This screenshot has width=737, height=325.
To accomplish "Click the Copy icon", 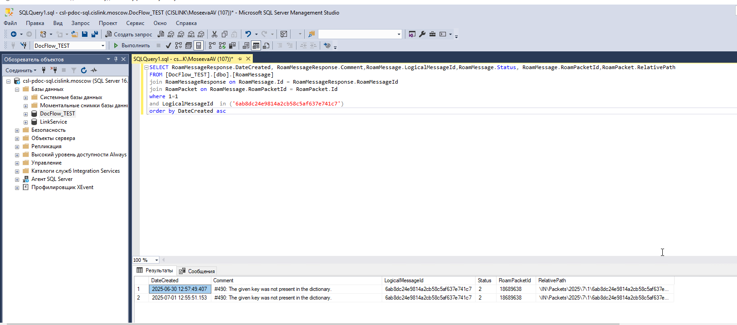I will pos(225,34).
